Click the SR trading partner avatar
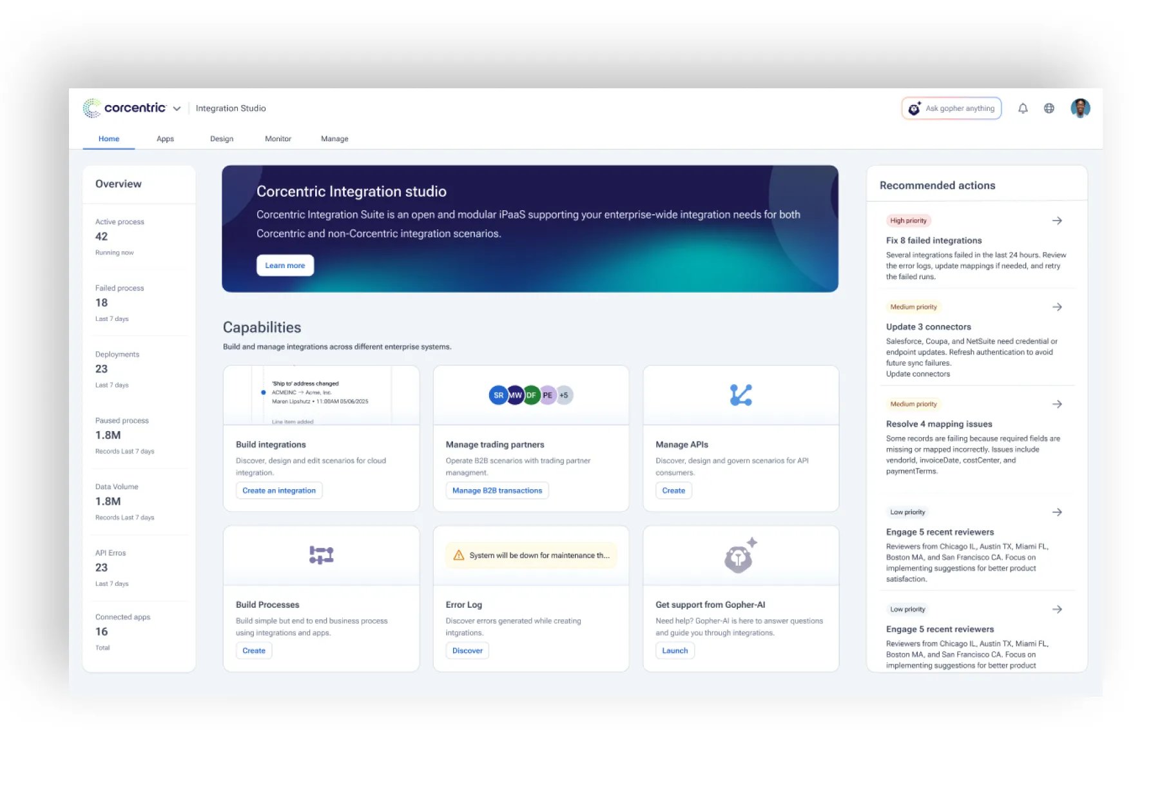Image resolution: width=1171 pixels, height=805 pixels. tap(498, 395)
